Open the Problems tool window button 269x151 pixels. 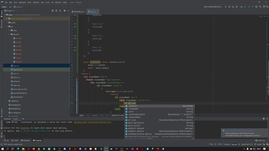pos(26,141)
